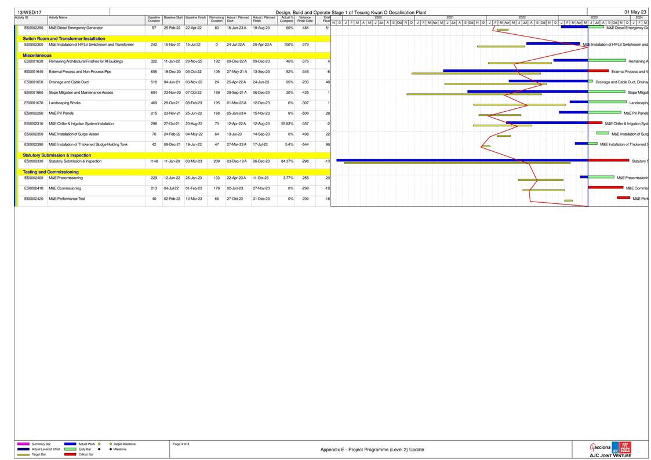Click the Early Bar legend symbol
Image resolution: width=651 pixels, height=460 pixels.
coord(70,449)
